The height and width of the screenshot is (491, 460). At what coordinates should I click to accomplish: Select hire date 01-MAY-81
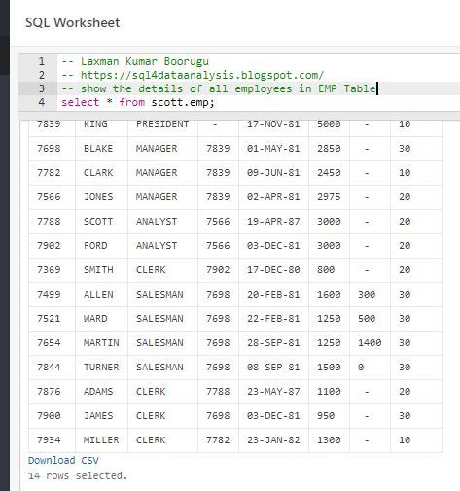tap(273, 149)
